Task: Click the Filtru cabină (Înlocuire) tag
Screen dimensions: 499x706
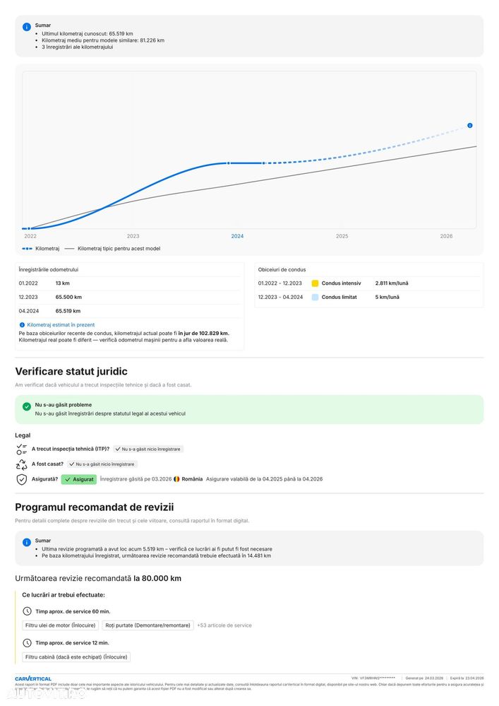Action: click(x=76, y=657)
